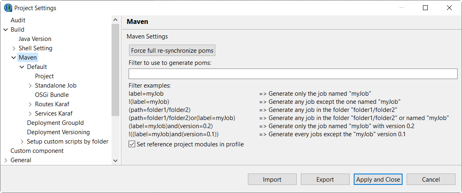Click the tree scrollbar down arrow

(115, 161)
